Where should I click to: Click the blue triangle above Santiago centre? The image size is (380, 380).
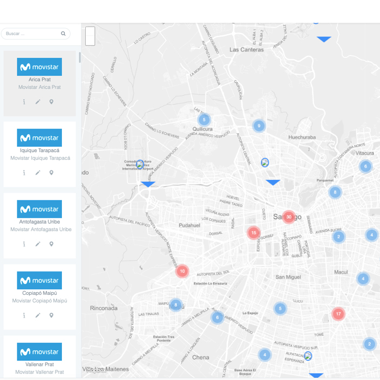(273, 182)
